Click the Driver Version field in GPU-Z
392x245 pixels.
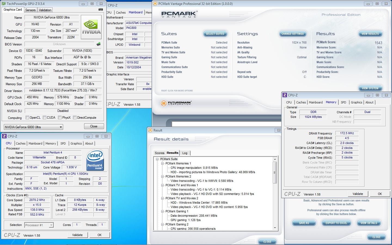point(63,90)
